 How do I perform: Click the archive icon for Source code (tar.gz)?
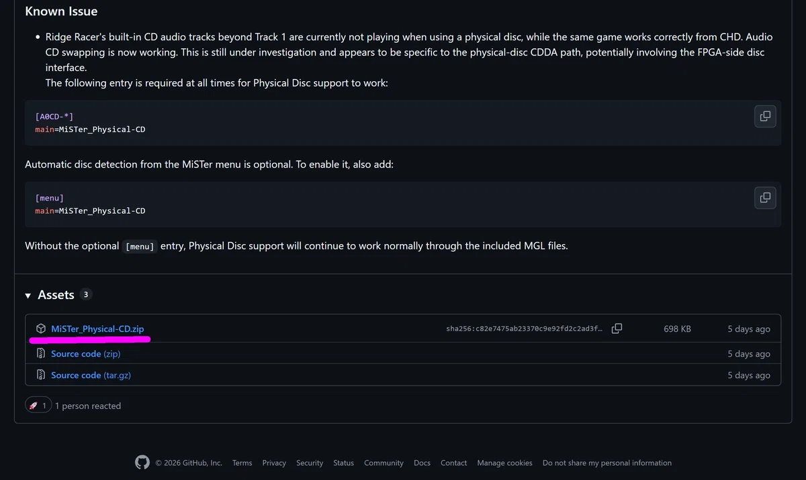pyautogui.click(x=41, y=375)
